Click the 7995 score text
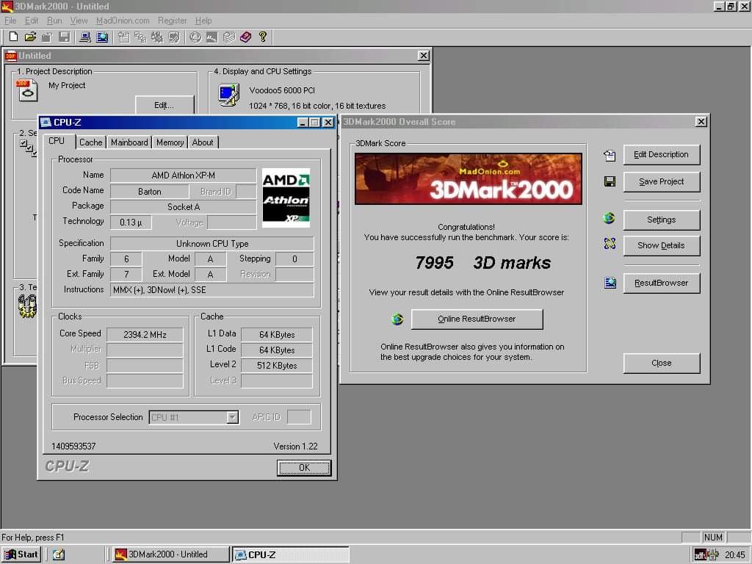752x564 pixels. [x=434, y=262]
